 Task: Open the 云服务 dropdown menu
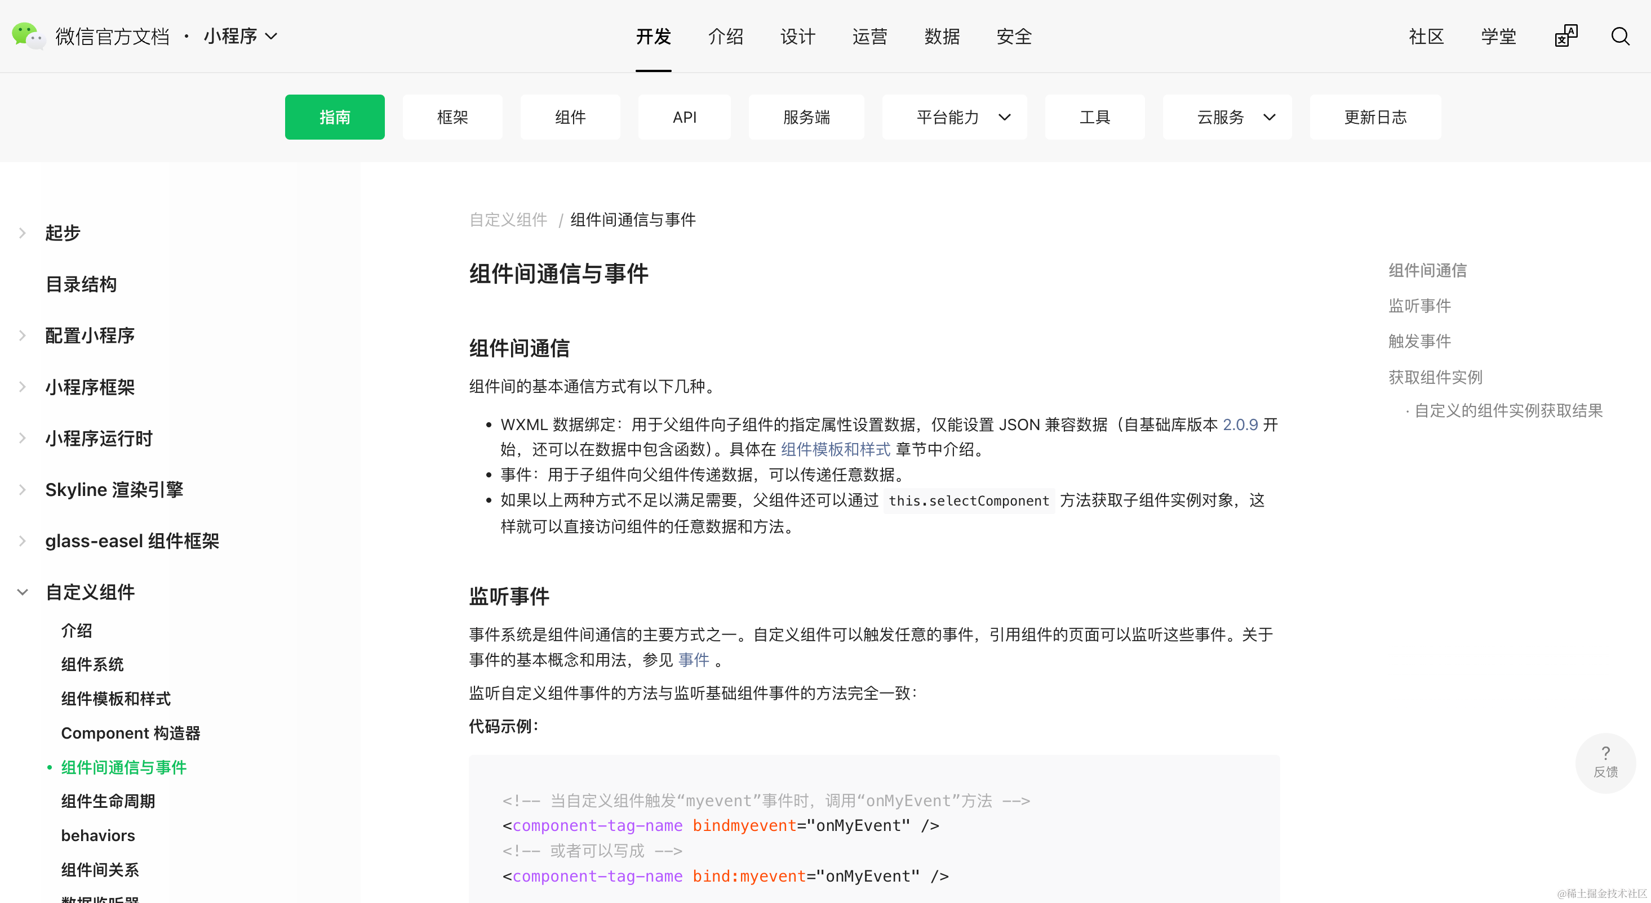(x=1227, y=117)
